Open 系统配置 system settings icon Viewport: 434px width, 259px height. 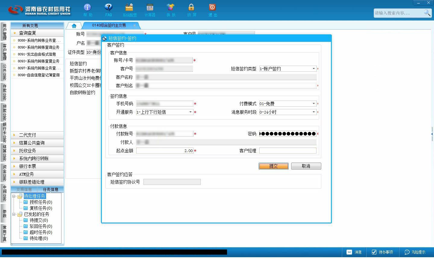pos(129,10)
